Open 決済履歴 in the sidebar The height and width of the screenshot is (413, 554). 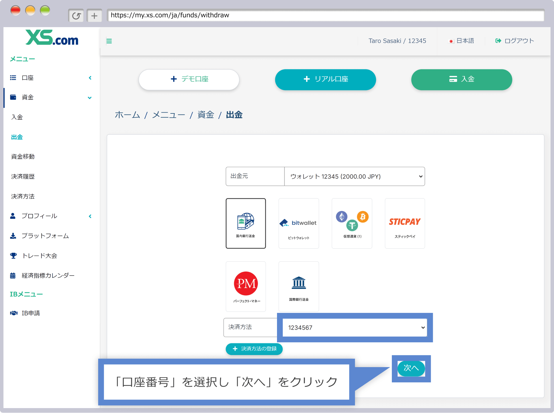pyautogui.click(x=23, y=177)
